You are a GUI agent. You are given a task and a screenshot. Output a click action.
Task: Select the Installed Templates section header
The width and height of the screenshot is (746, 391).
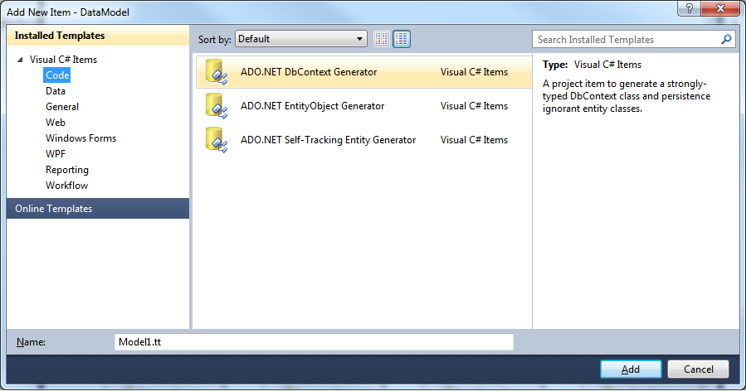click(60, 36)
